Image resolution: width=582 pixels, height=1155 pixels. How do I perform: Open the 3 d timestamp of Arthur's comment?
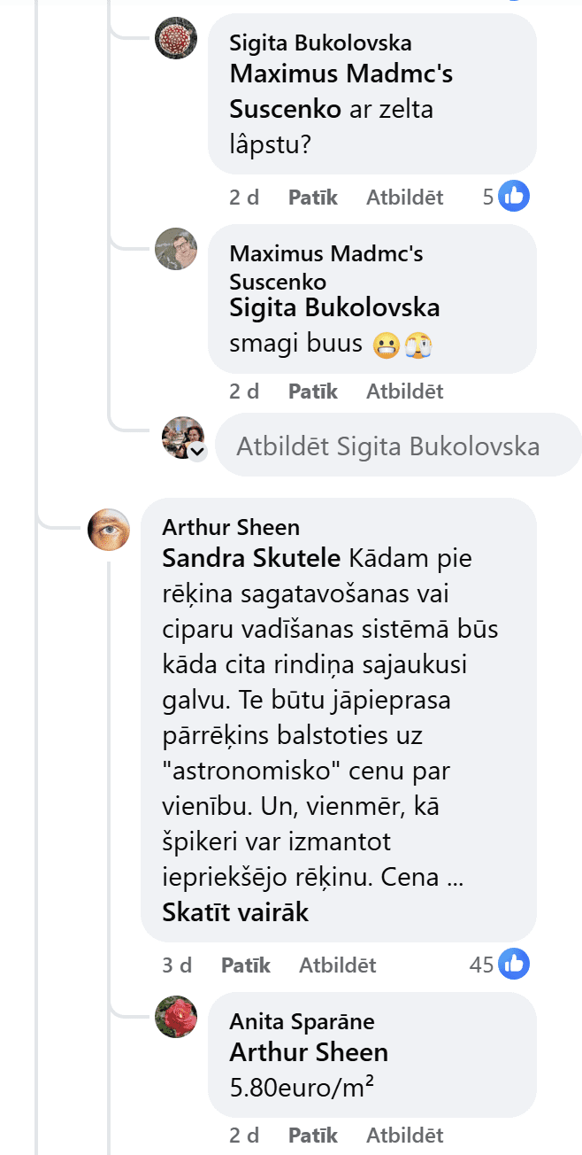(x=177, y=965)
